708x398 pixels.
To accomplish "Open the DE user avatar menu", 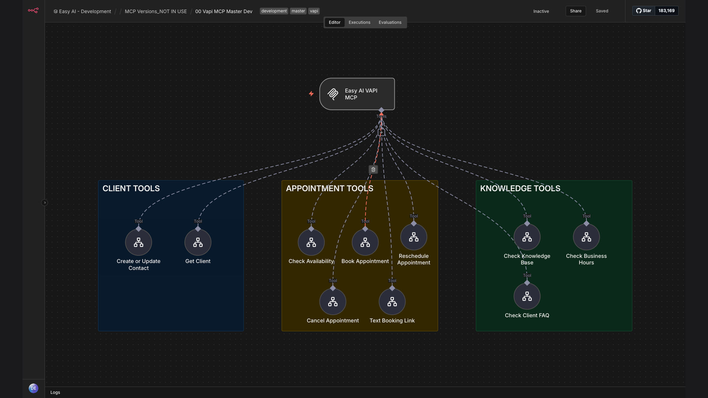I will (34, 388).
